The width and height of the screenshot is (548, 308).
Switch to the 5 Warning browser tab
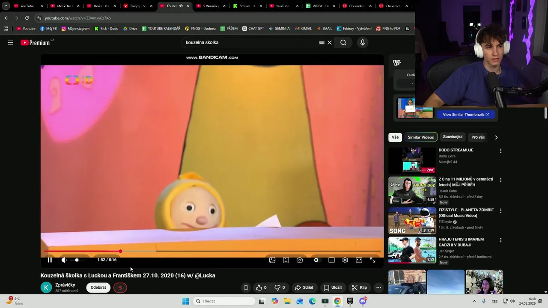click(x=211, y=6)
